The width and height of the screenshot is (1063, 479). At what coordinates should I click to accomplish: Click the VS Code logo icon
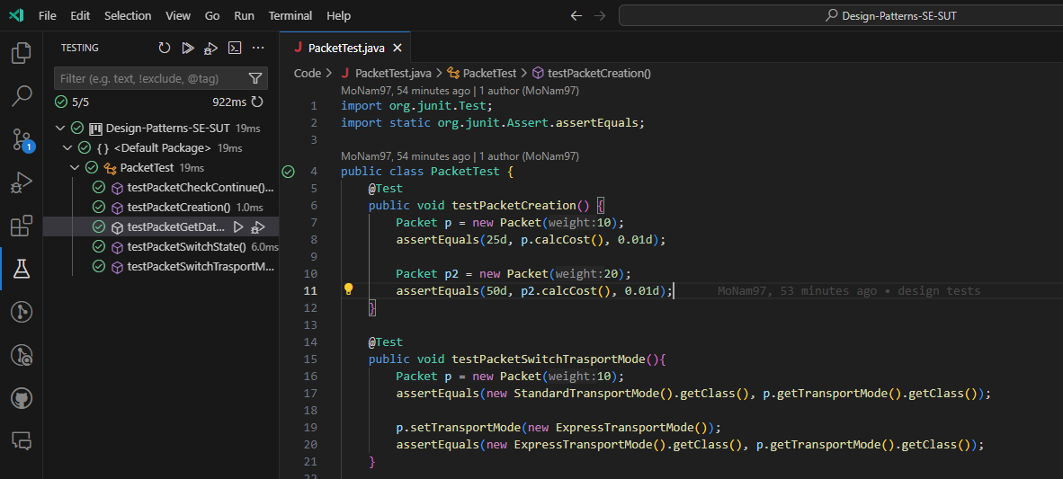point(17,15)
